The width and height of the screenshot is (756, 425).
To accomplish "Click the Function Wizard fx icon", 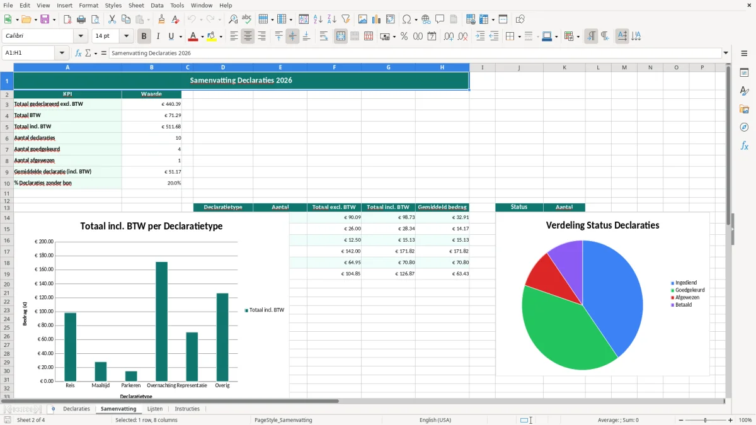I will (x=78, y=53).
